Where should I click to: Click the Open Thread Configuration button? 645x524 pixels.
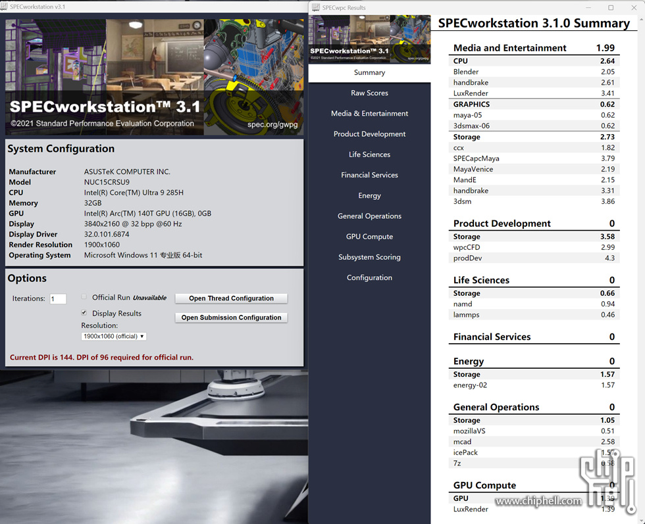click(x=231, y=298)
